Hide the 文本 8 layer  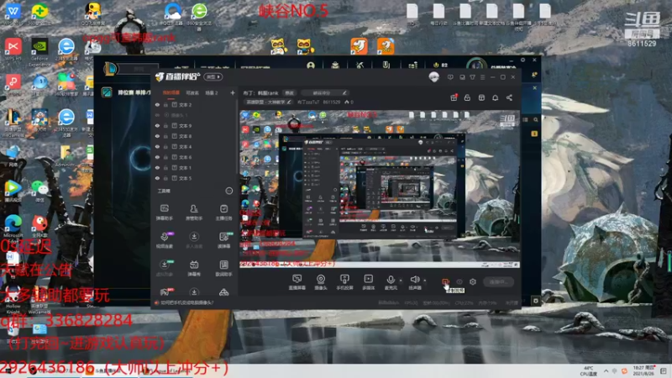pyautogui.click(x=157, y=136)
